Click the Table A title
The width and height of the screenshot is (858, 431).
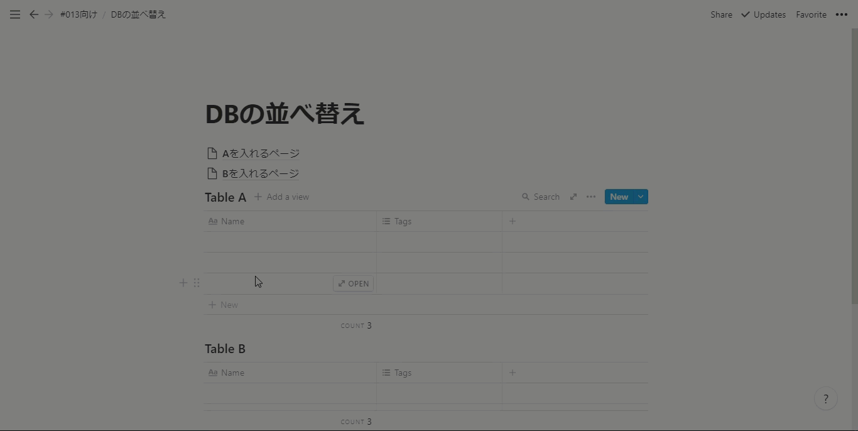point(225,197)
